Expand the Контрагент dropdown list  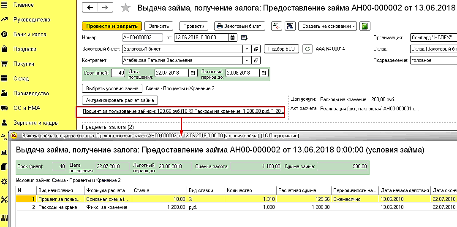pos(247,61)
